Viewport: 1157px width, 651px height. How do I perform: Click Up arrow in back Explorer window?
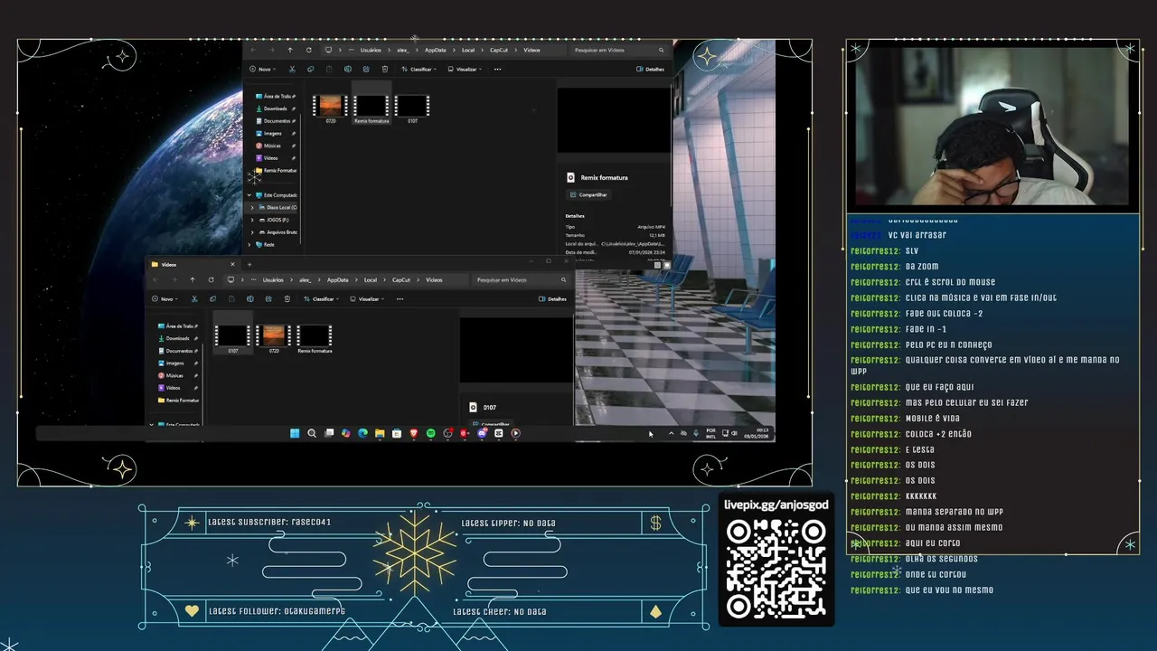click(290, 50)
